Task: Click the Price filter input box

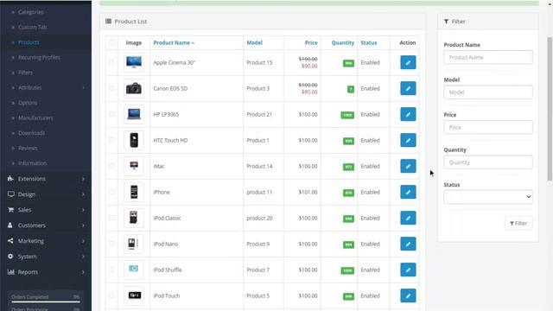Action: pos(488,127)
